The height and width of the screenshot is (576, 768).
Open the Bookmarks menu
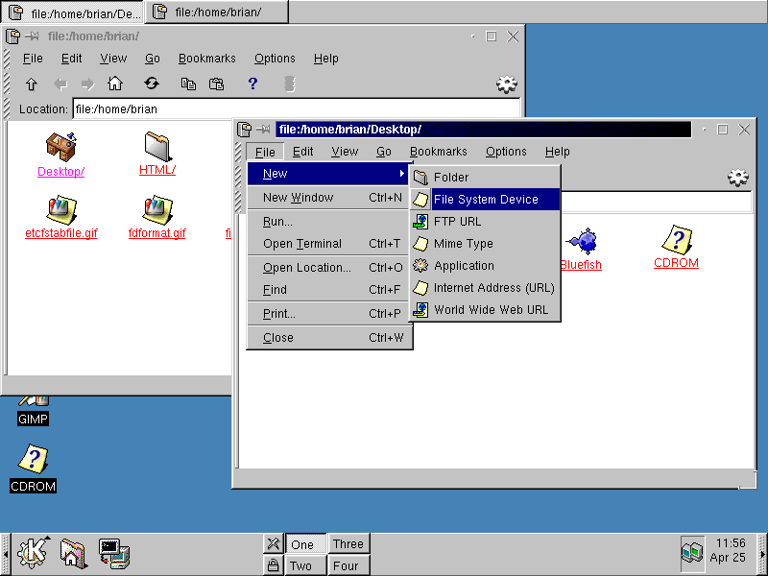pos(439,151)
